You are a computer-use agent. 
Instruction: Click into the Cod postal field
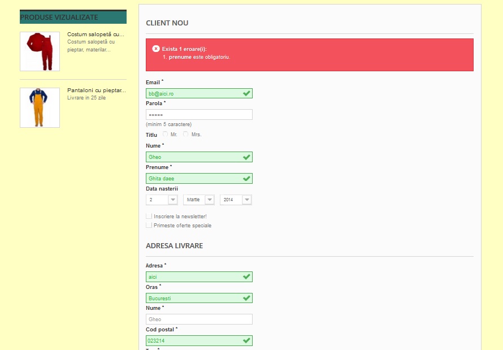199,340
